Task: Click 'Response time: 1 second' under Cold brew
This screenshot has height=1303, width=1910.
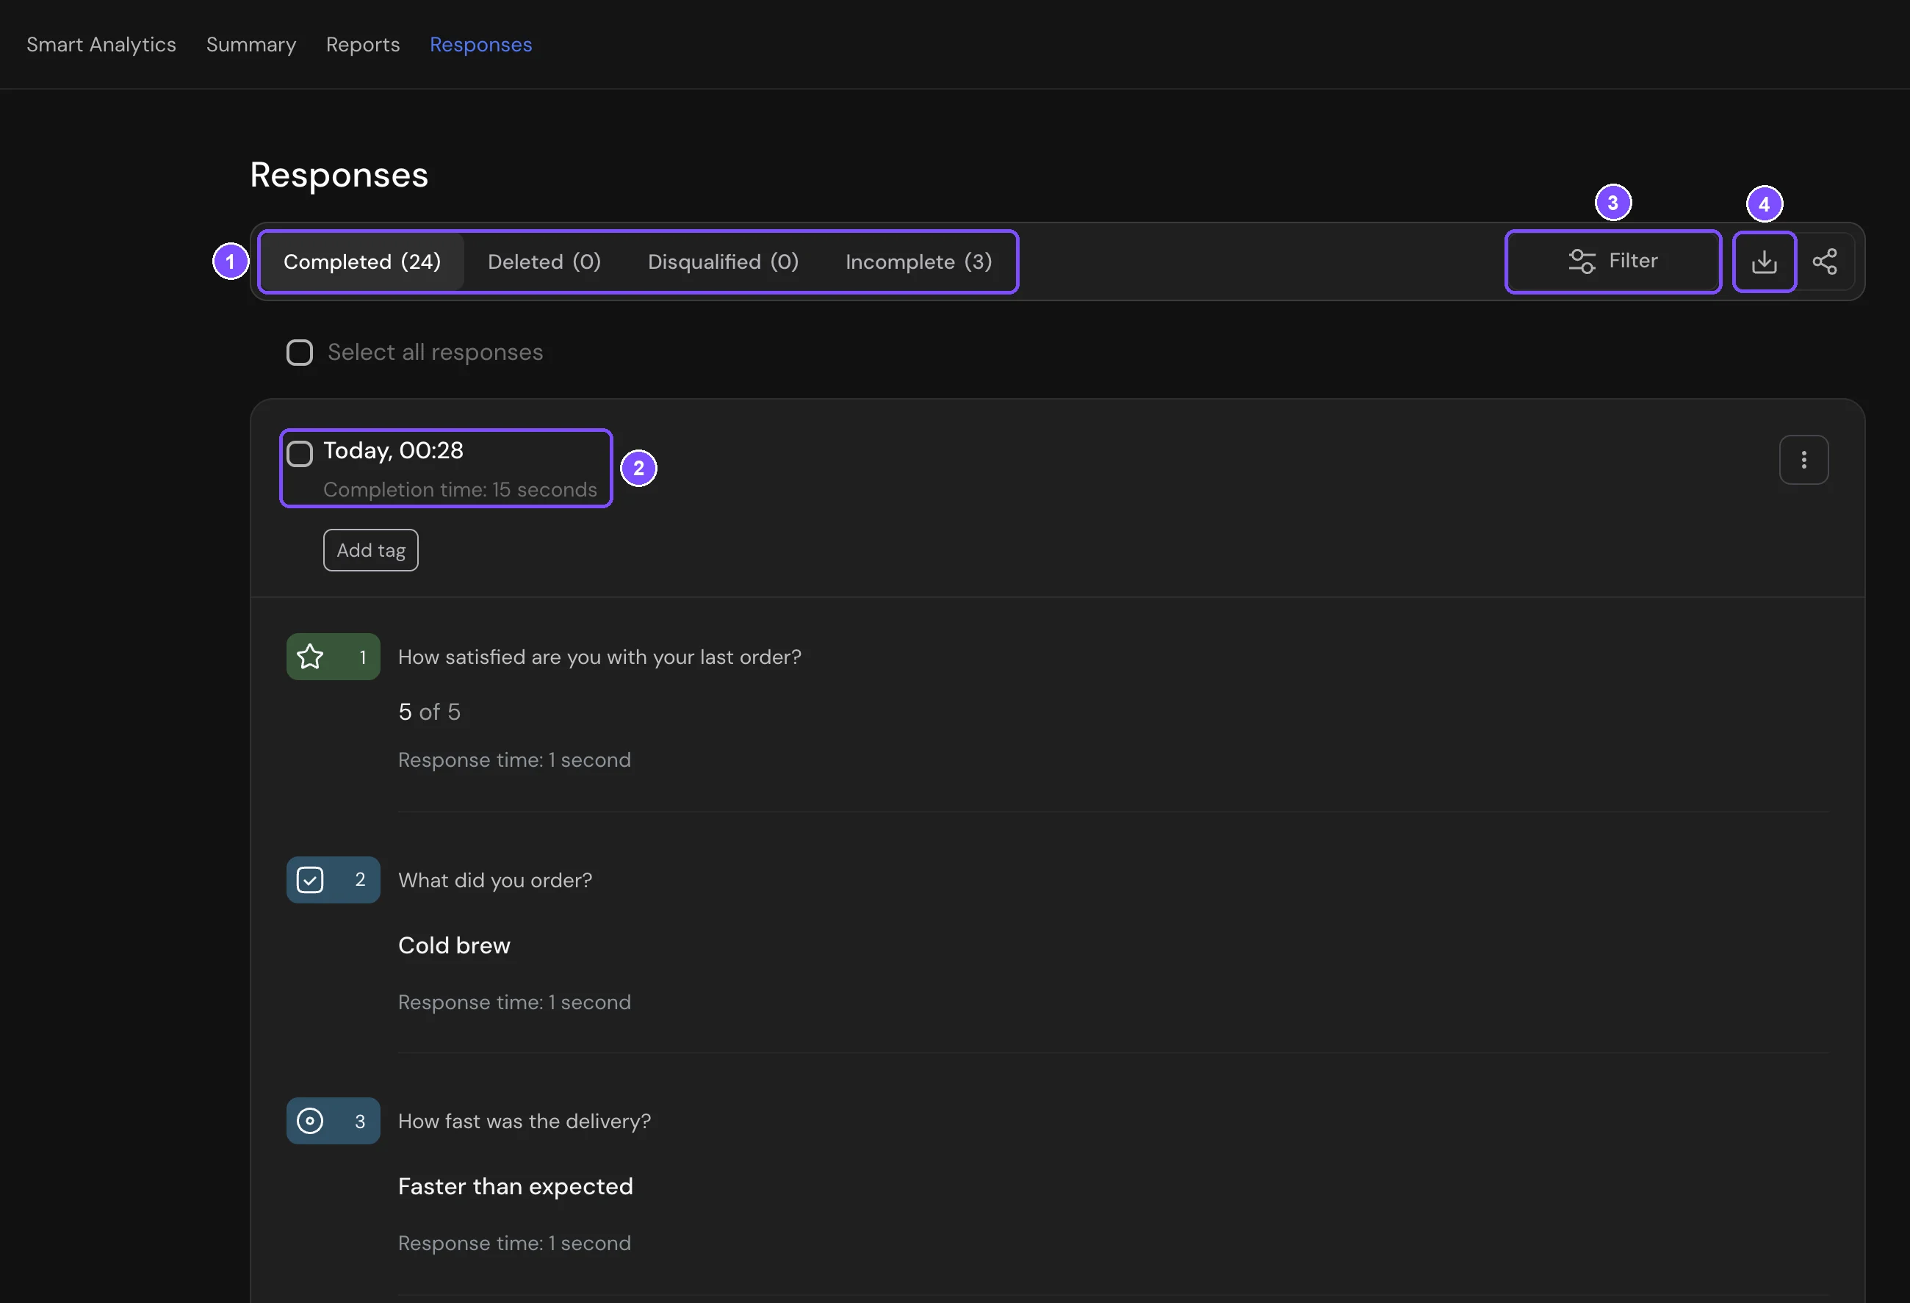Action: 514,1003
